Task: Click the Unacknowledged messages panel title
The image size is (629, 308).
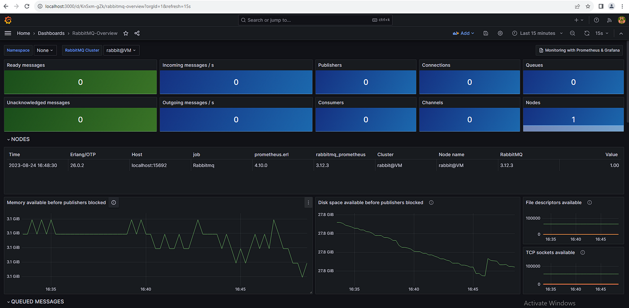Action: [38, 103]
